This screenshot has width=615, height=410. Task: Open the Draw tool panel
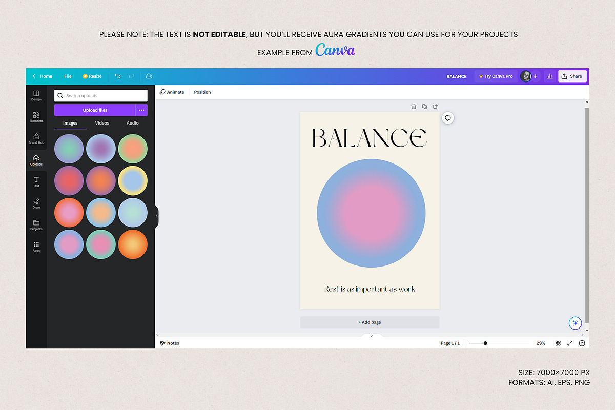pyautogui.click(x=36, y=203)
